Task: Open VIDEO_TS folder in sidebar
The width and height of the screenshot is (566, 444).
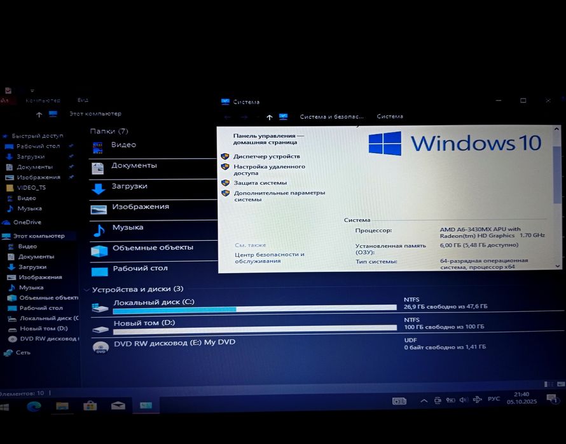Action: click(31, 187)
